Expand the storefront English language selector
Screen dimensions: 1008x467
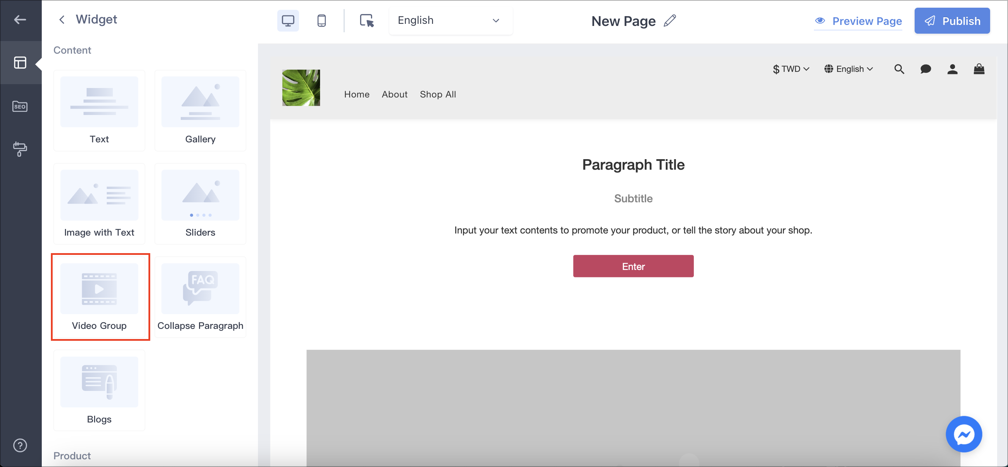848,69
